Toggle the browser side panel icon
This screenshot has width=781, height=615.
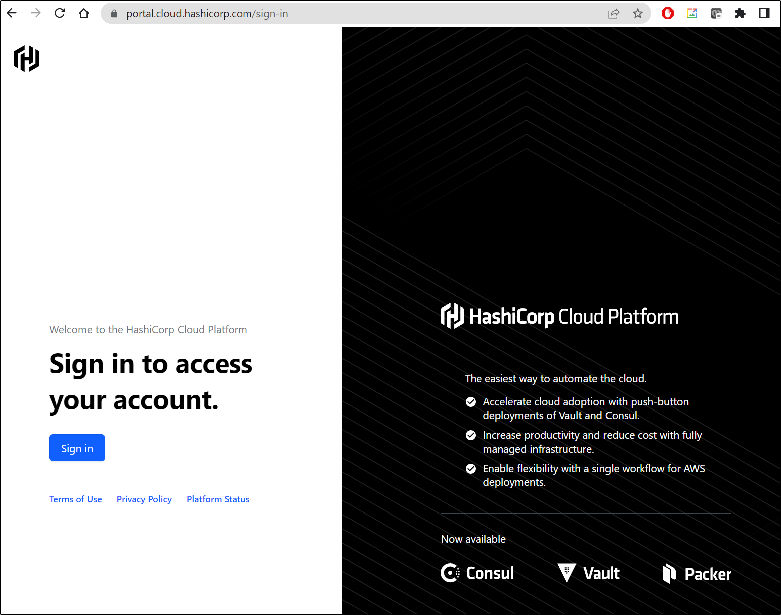pos(764,13)
